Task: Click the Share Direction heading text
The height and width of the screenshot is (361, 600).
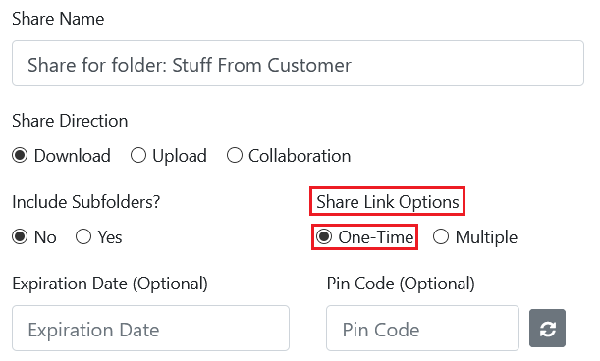Action: pyautogui.click(x=70, y=121)
